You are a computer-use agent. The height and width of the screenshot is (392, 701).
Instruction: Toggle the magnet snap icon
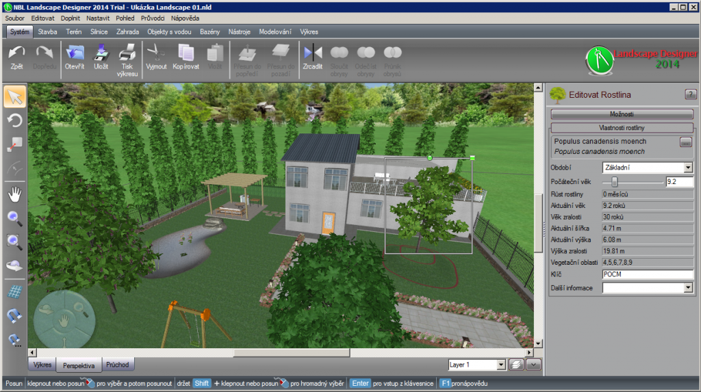(15, 315)
